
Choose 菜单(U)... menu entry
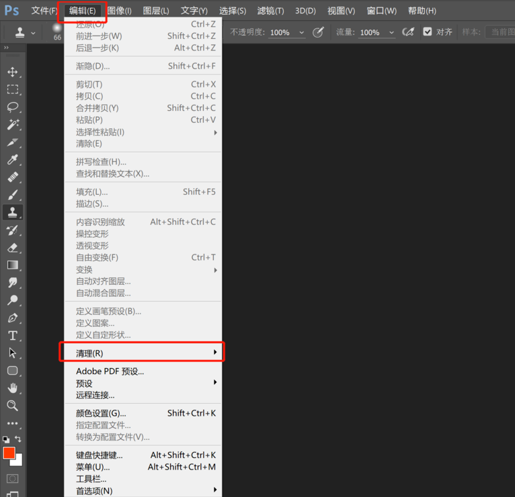click(143, 467)
